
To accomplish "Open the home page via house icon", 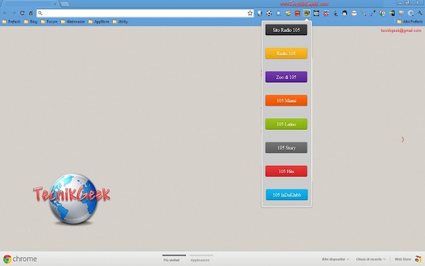I will [x=31, y=13].
